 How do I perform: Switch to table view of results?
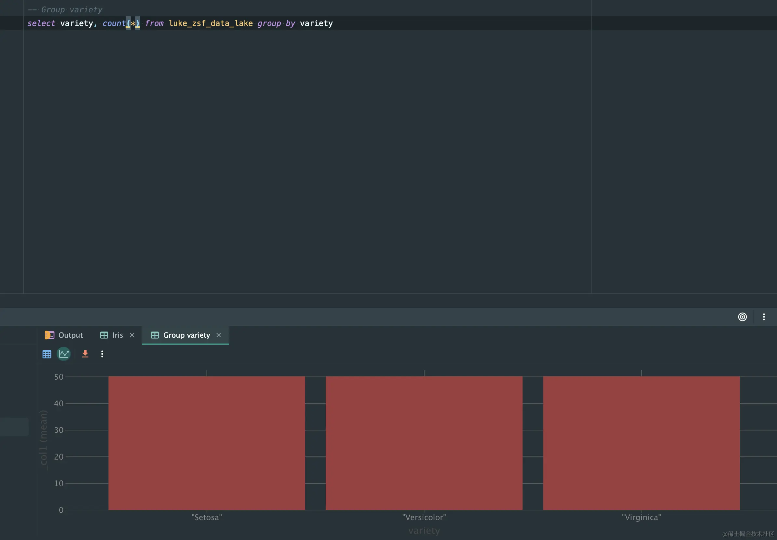coord(47,354)
